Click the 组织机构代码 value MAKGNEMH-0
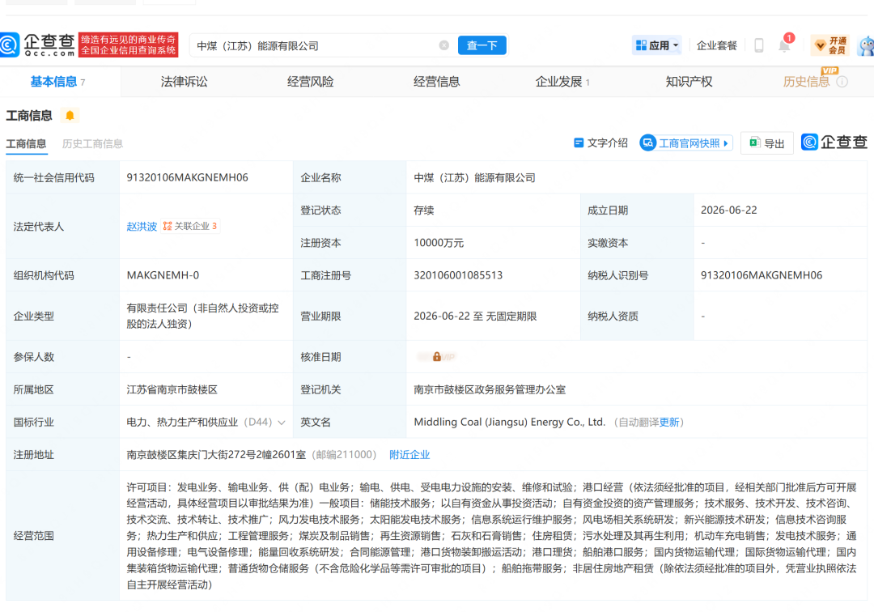Screen dimensions: 874x612 pos(163,275)
